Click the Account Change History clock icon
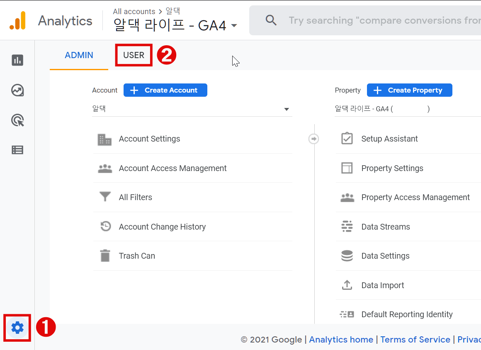This screenshot has height=350, width=481. (105, 226)
